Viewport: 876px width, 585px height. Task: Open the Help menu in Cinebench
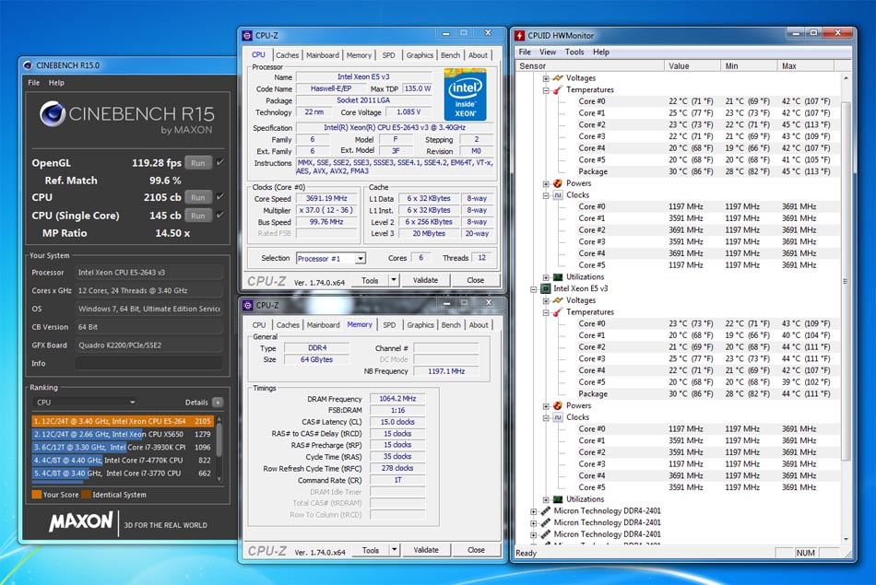coord(56,83)
